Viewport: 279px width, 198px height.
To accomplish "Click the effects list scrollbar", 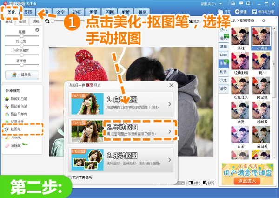I will click(274, 64).
